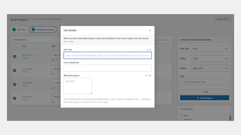Open the Post Type dropdown
The height and width of the screenshot is (135, 241).
pos(210,49)
